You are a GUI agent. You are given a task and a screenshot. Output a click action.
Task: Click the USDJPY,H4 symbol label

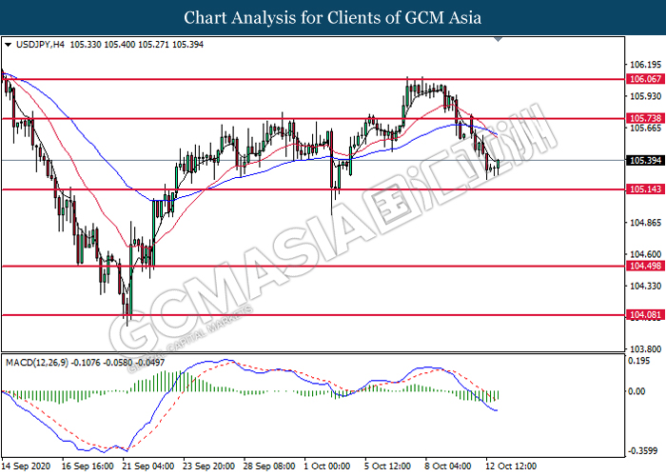(40, 44)
